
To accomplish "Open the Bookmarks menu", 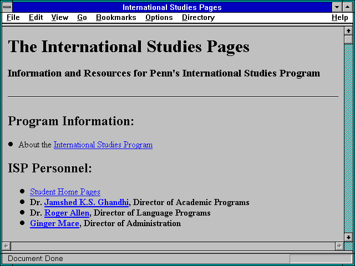I will click(x=116, y=18).
